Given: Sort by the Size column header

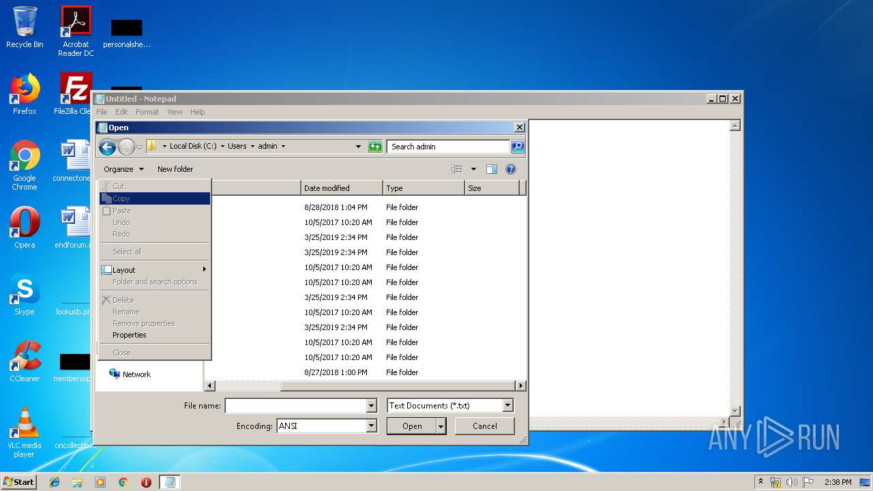Looking at the screenshot, I should click(x=492, y=188).
